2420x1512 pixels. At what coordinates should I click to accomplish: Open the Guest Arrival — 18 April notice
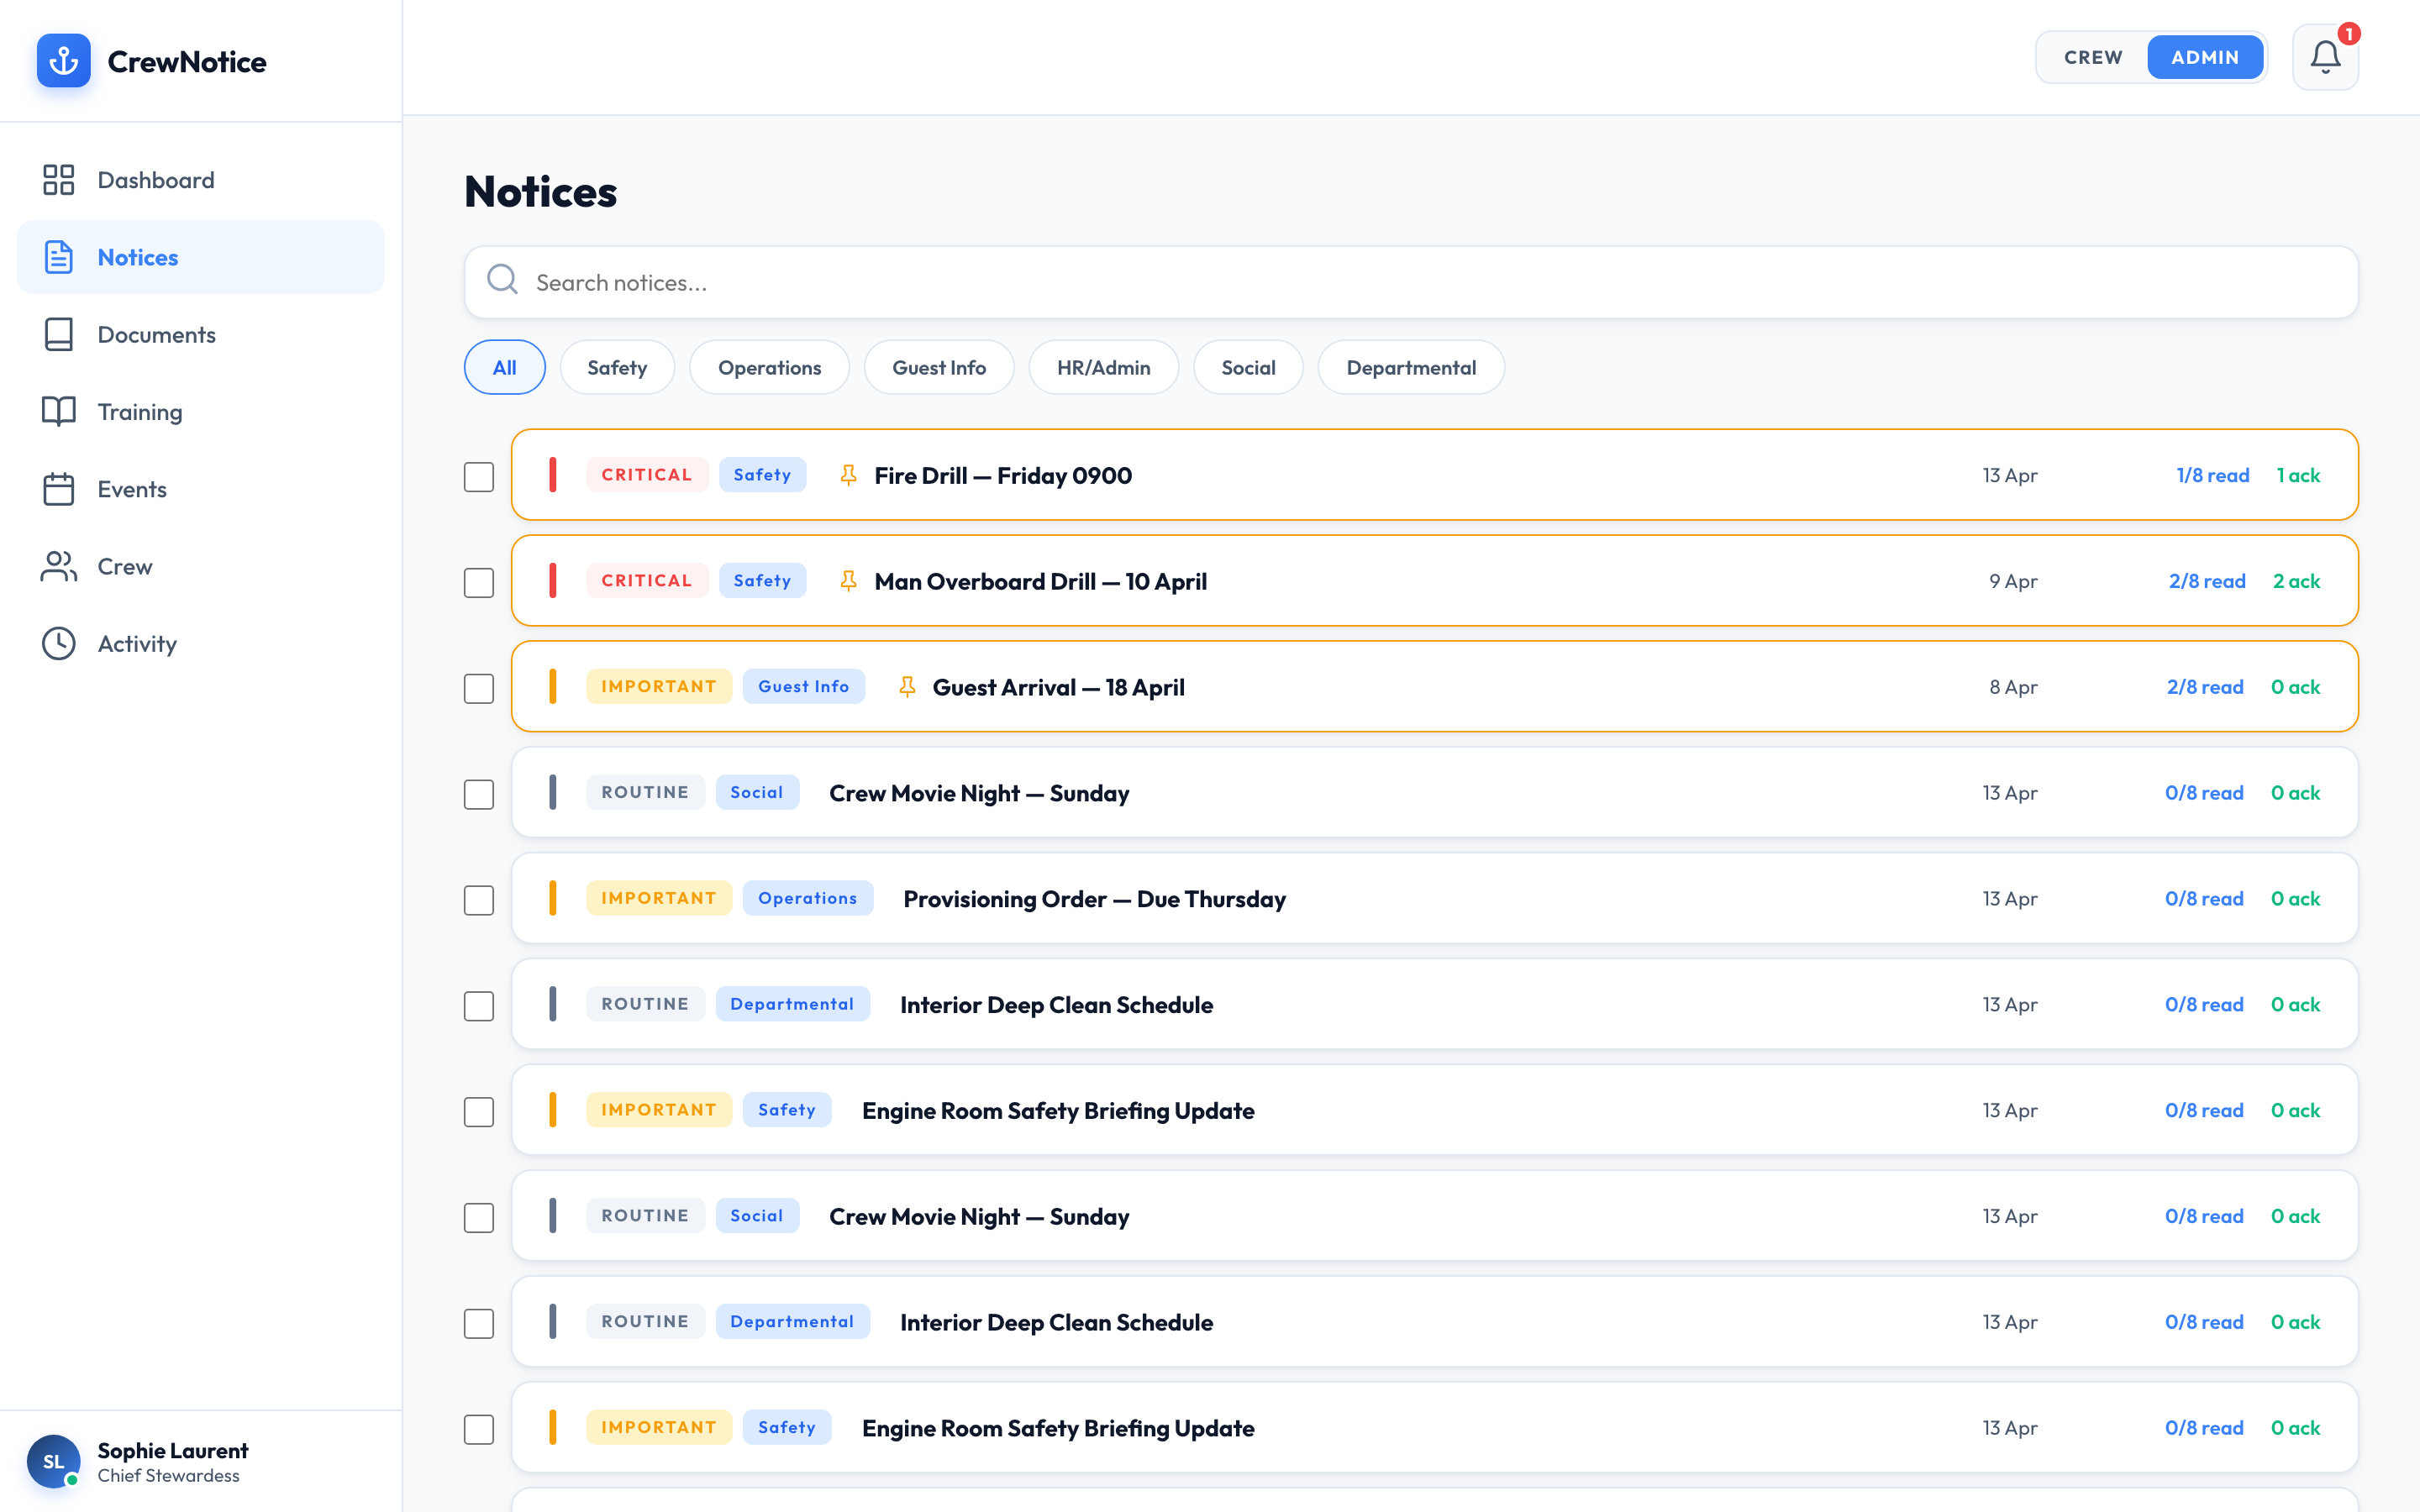[x=1058, y=688]
